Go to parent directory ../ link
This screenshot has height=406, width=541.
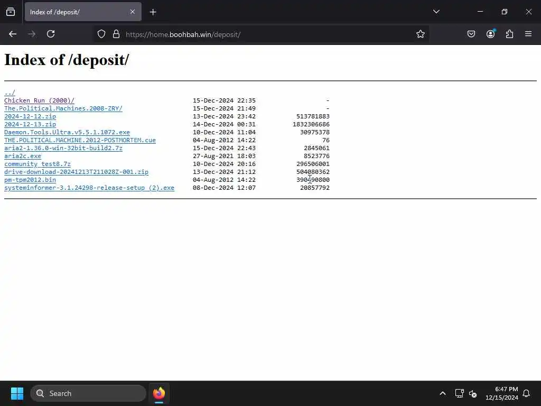point(10,93)
